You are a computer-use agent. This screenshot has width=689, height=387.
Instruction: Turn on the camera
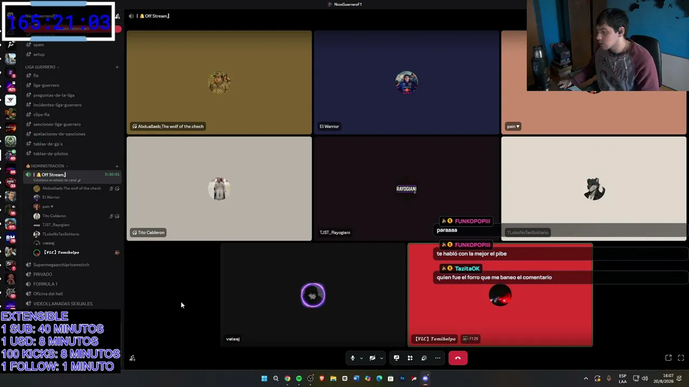click(x=372, y=358)
